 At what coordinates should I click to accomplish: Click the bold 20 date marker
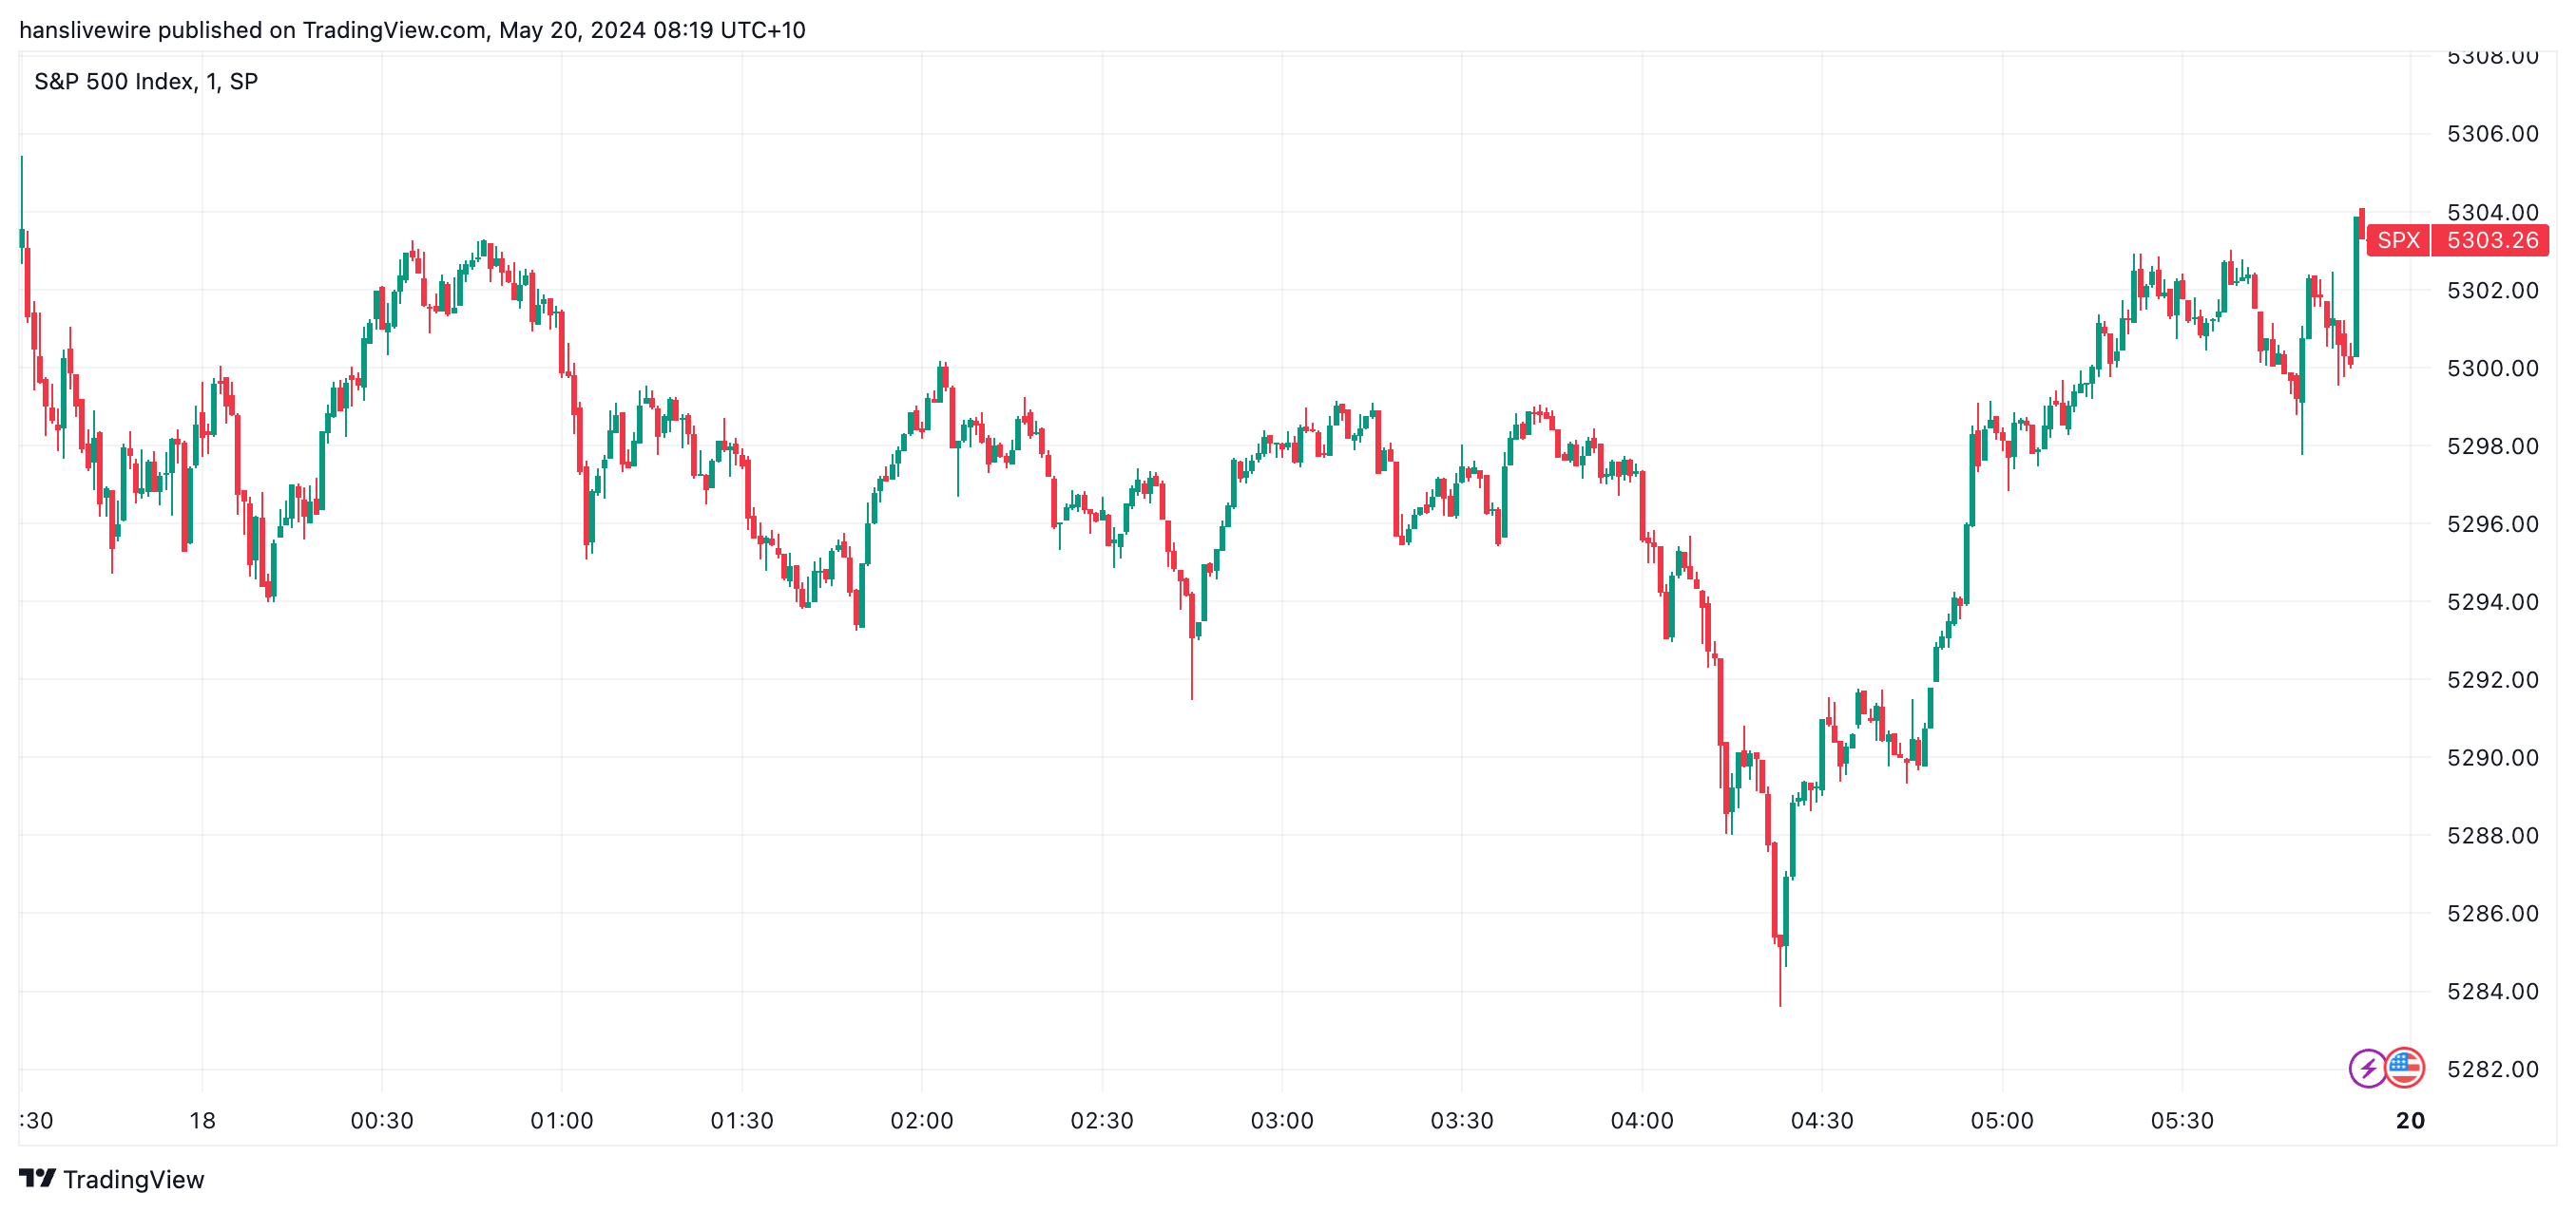point(2410,1120)
